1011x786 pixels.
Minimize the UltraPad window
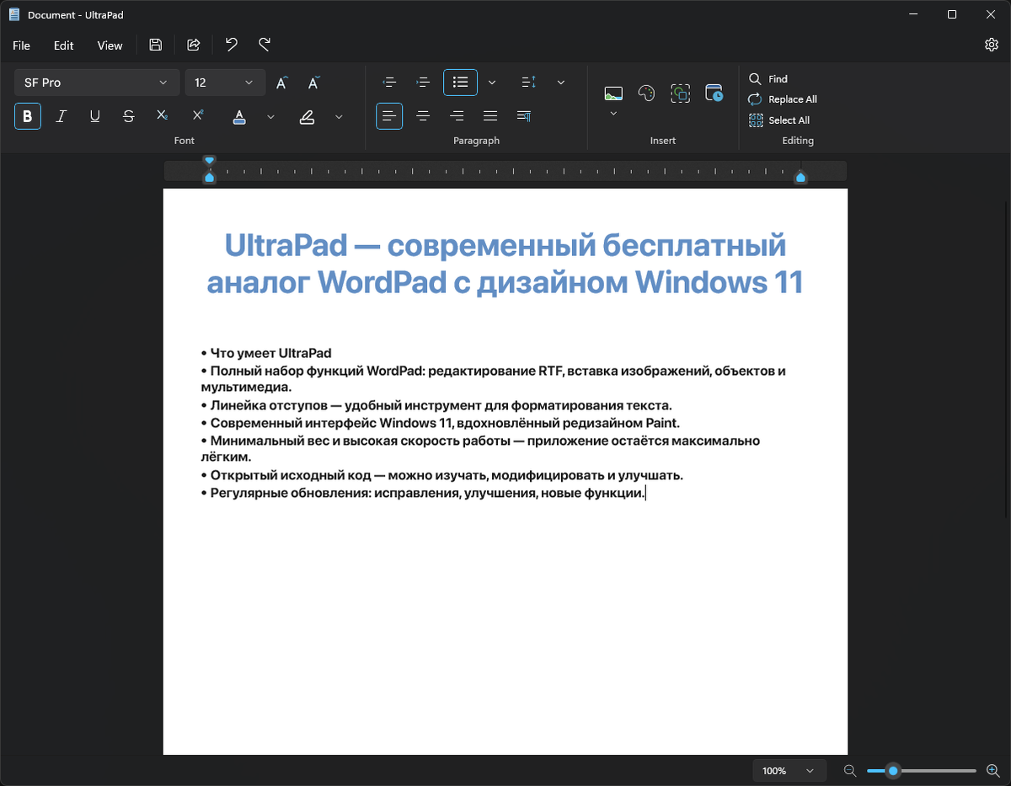point(913,14)
